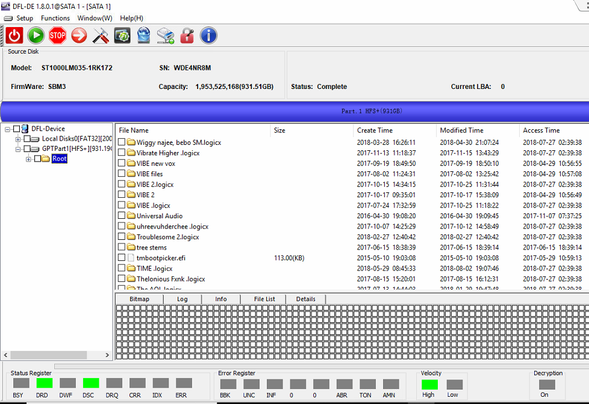589x404 pixels.
Task: Open the Functions menu
Action: (x=55, y=18)
